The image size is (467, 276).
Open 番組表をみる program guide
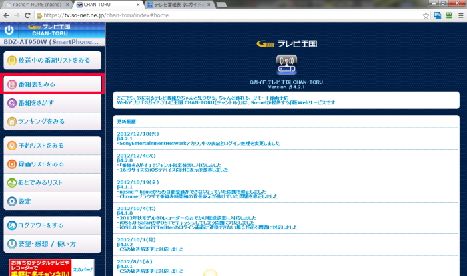(53, 84)
